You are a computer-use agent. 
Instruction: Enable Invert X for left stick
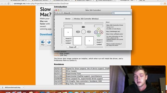point(64,38)
